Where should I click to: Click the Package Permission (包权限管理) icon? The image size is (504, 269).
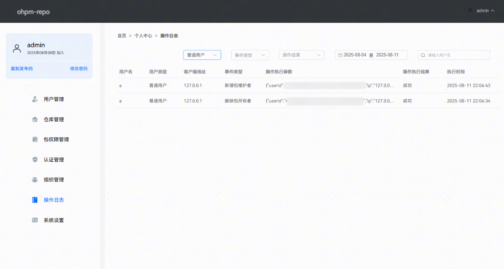pos(35,140)
